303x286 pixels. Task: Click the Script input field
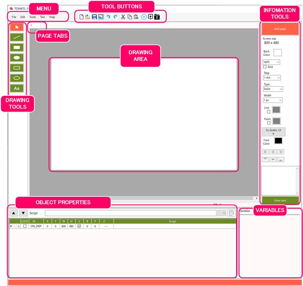(x=131, y=213)
